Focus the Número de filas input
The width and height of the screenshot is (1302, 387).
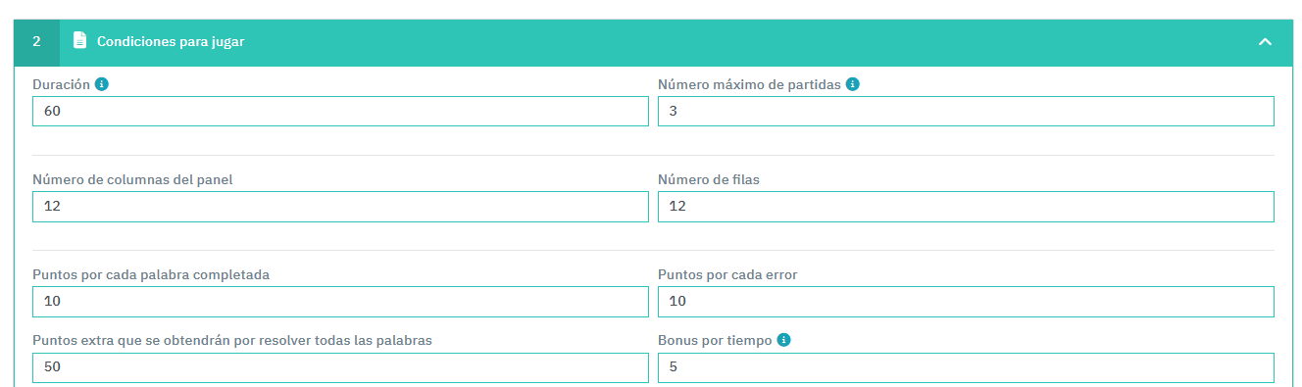(x=966, y=206)
